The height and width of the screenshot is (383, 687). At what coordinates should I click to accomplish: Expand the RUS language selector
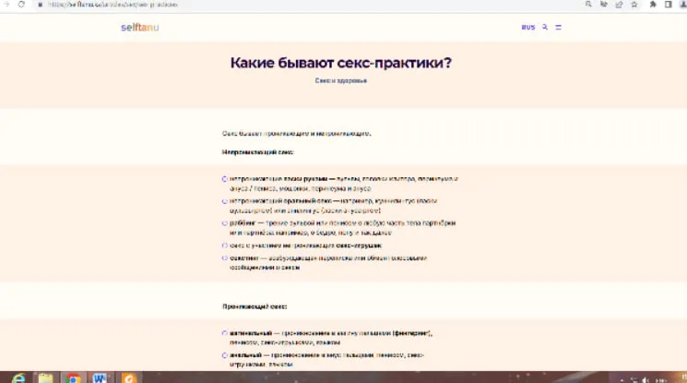click(527, 27)
